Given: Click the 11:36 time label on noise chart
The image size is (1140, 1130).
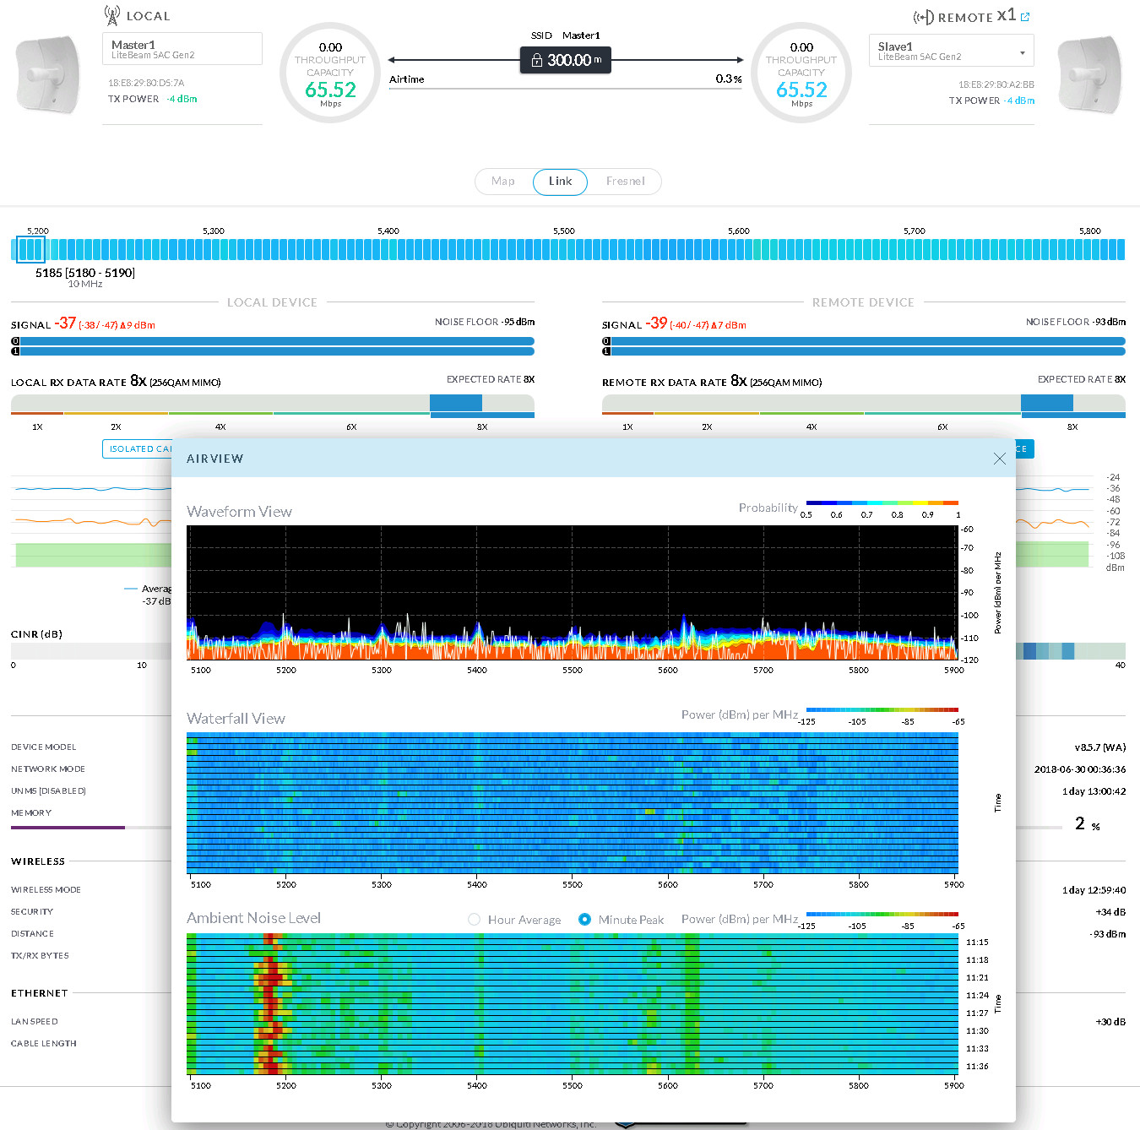Looking at the screenshot, I should click(x=977, y=1067).
